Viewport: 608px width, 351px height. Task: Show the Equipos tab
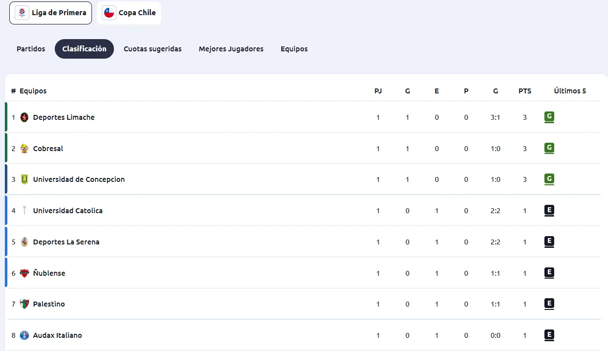(294, 49)
